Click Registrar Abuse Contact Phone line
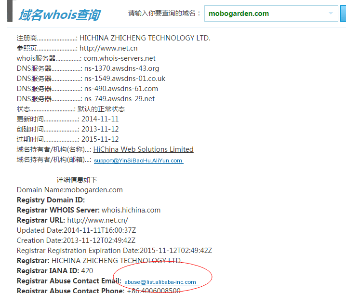 pos(99,290)
